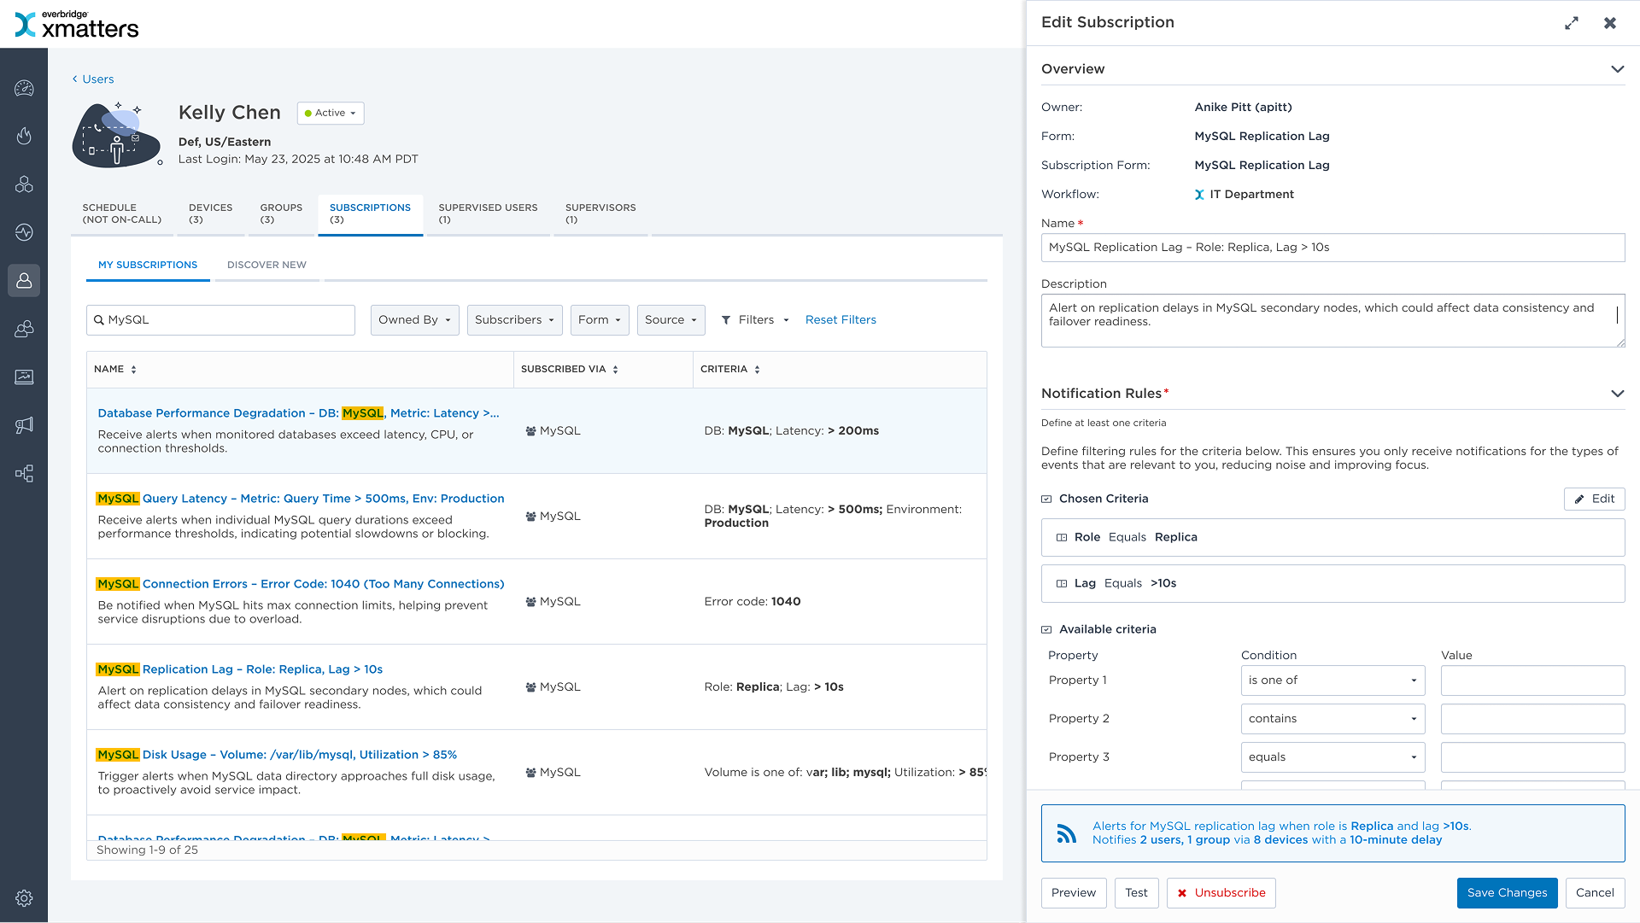Collapse the Available criteria section toggle

(x=1046, y=630)
